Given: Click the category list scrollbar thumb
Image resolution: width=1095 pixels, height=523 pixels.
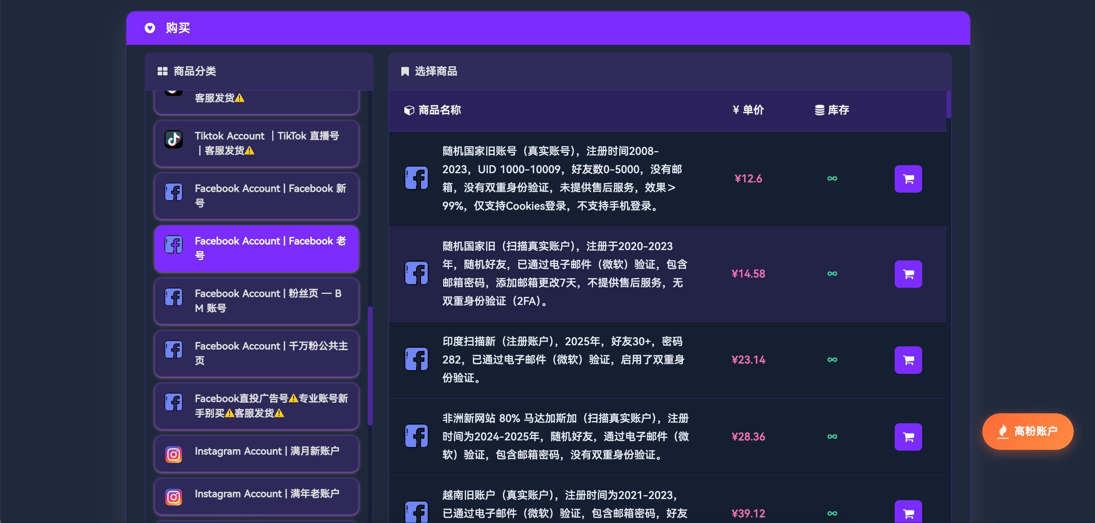Looking at the screenshot, I should (x=370, y=365).
